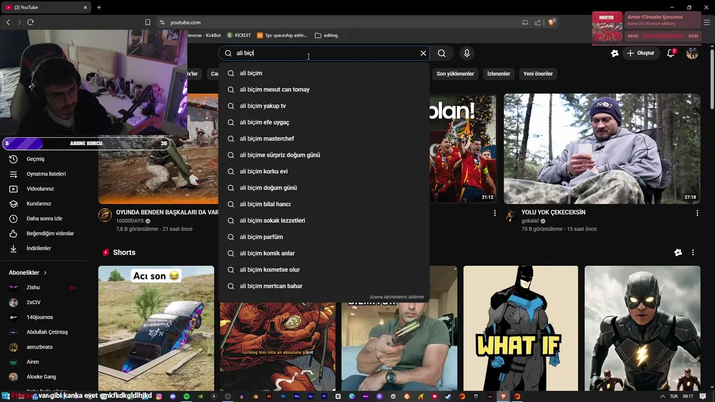The width and height of the screenshot is (715, 402).
Task: Open the account avatar menu
Action: [x=692, y=53]
